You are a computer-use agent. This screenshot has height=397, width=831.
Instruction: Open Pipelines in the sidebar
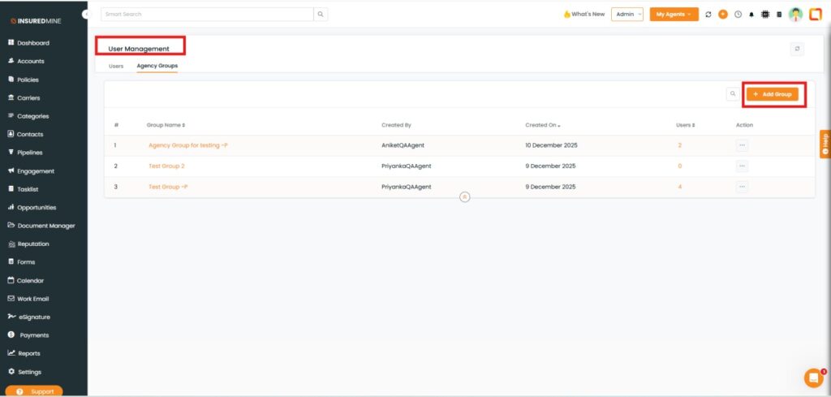pyautogui.click(x=30, y=153)
